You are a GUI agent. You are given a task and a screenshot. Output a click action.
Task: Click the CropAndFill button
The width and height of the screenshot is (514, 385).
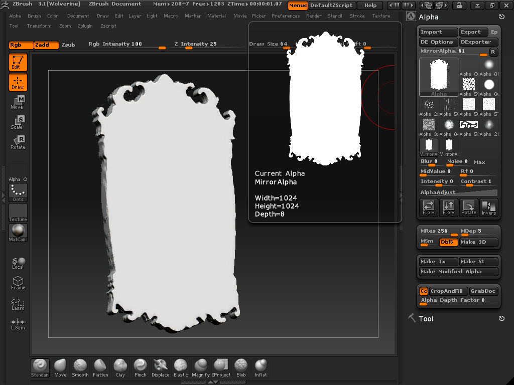[448, 291]
